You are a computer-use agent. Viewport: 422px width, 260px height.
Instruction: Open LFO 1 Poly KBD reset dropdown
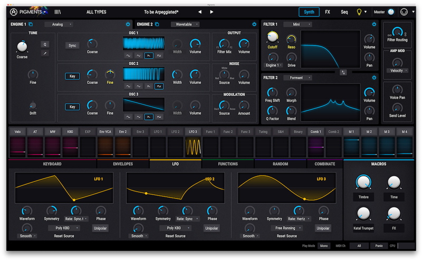pos(64,228)
